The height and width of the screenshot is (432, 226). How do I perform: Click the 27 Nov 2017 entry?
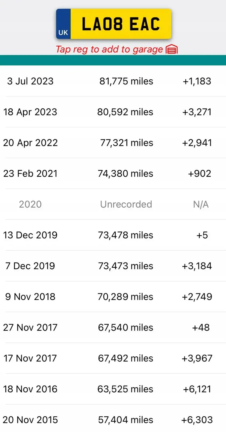coord(113,327)
